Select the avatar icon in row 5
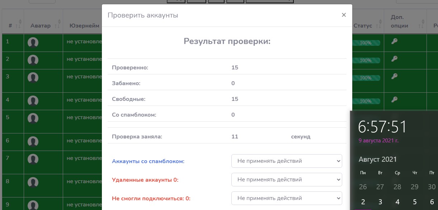This screenshot has height=210, width=438. click(33, 118)
